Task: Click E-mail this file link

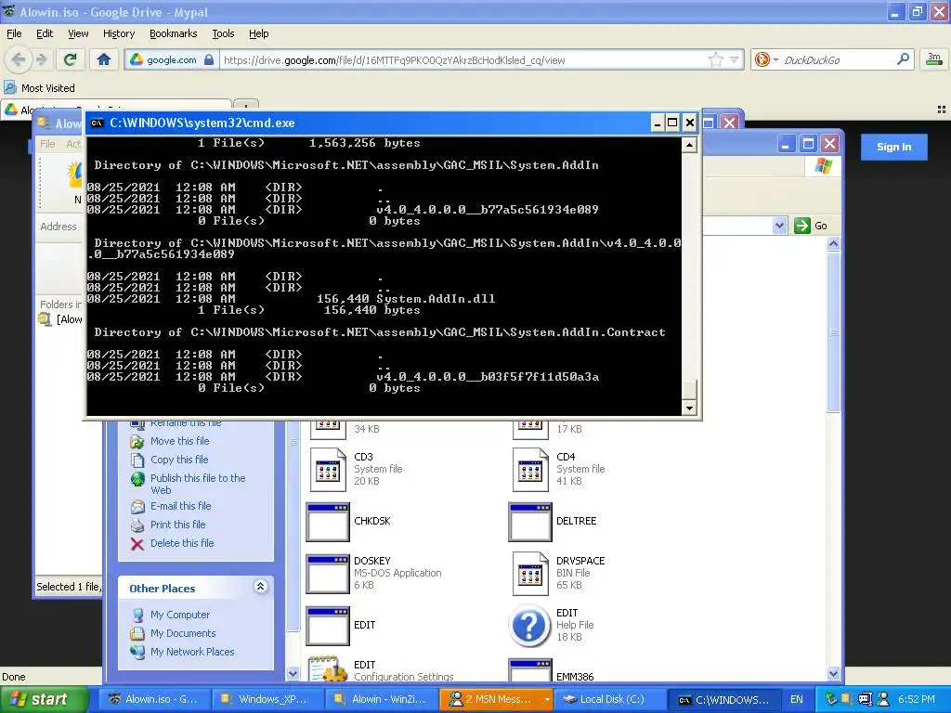Action: coord(181,506)
